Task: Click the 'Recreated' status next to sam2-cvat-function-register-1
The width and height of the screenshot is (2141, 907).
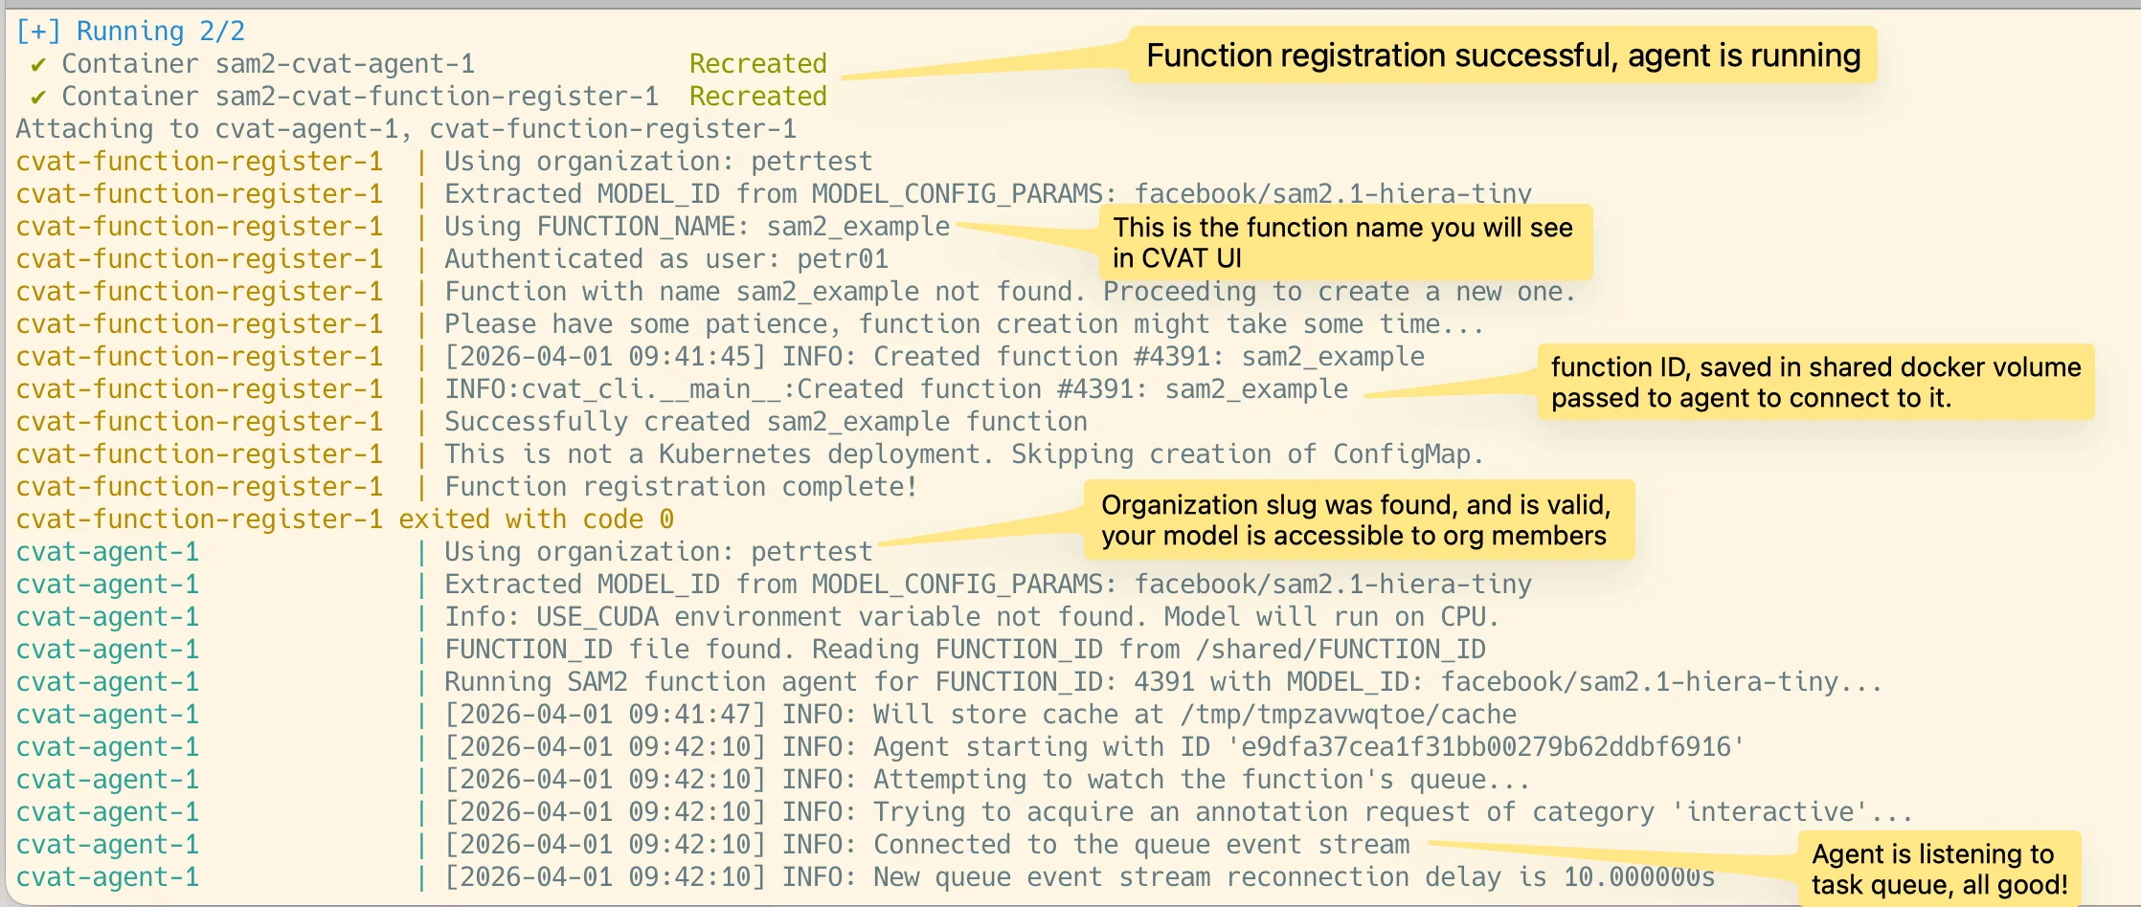Action: 757,97
